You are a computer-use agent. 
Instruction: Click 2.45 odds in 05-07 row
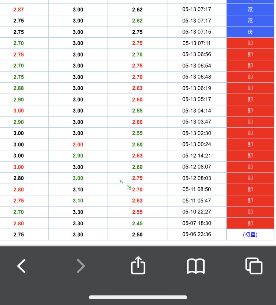[x=137, y=223]
